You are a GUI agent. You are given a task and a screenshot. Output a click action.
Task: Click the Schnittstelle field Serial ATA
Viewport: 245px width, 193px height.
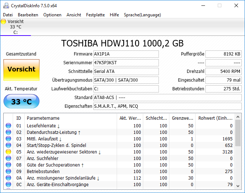(x=126, y=71)
